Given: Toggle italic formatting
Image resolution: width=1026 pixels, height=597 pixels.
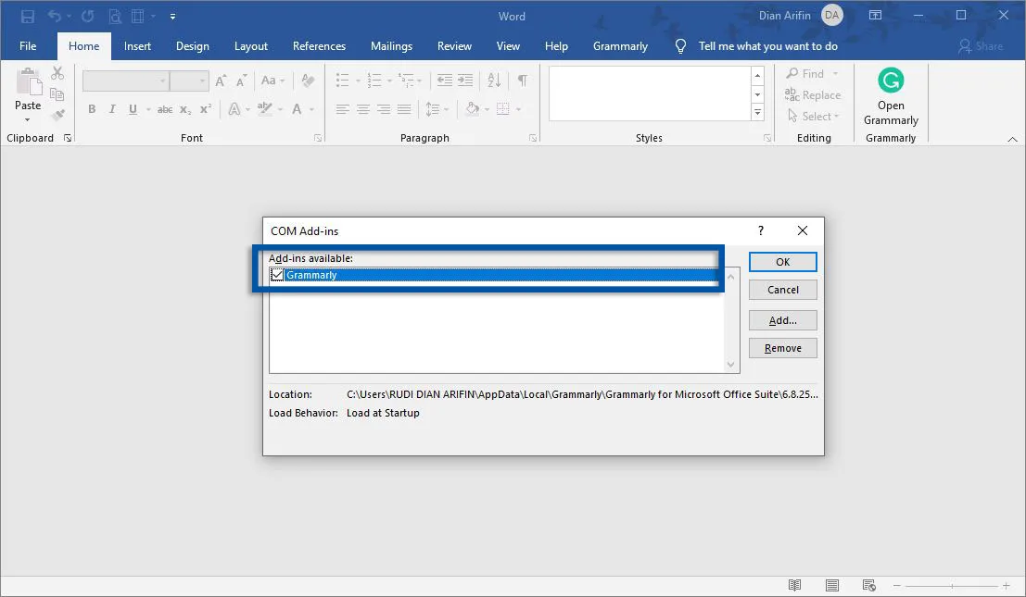Looking at the screenshot, I should (112, 109).
